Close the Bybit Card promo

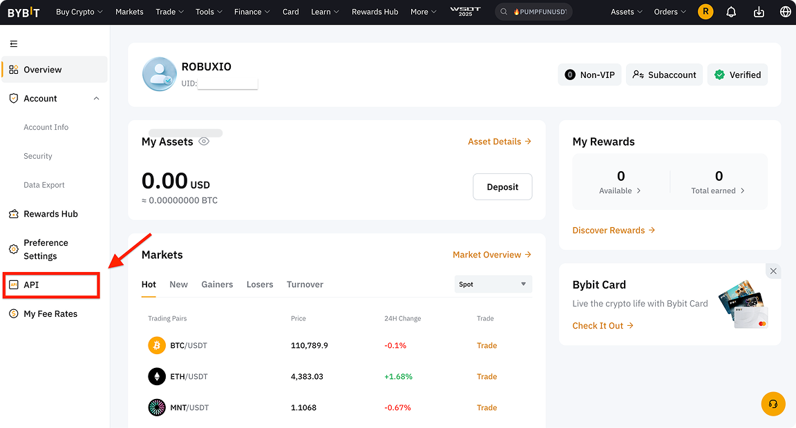click(x=773, y=271)
